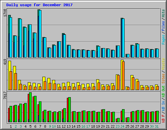Click green day label 23 on the x-axis
The image size is (167, 130).
point(117,126)
